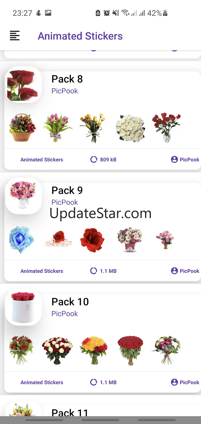Tap the Pack 10 rose box tray icon

click(x=23, y=307)
